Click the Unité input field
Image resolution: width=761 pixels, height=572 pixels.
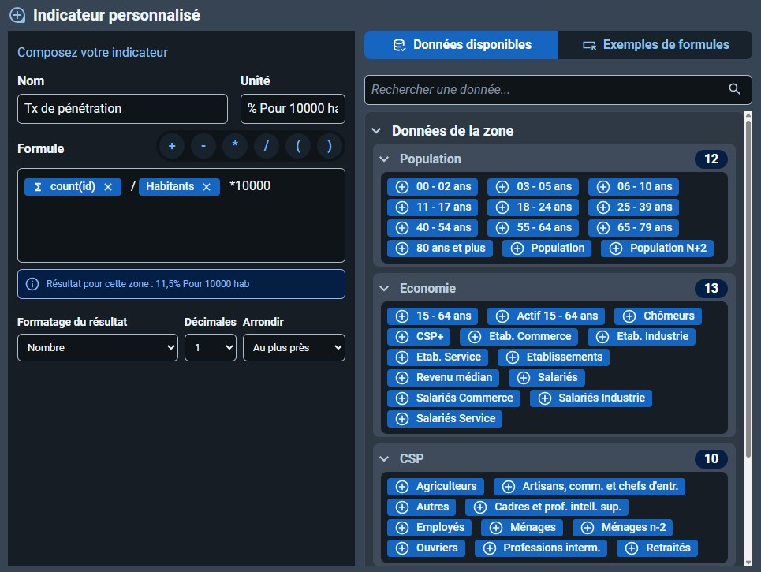293,109
